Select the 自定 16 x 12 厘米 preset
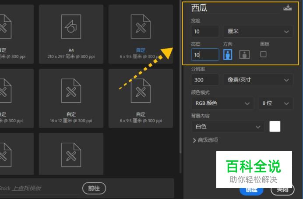 tap(71, 98)
